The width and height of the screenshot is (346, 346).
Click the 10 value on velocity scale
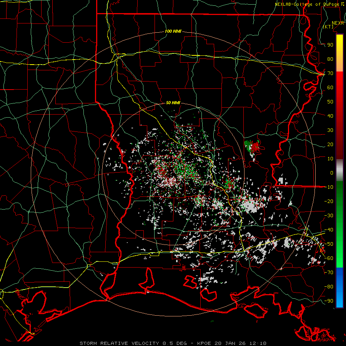[330, 159]
